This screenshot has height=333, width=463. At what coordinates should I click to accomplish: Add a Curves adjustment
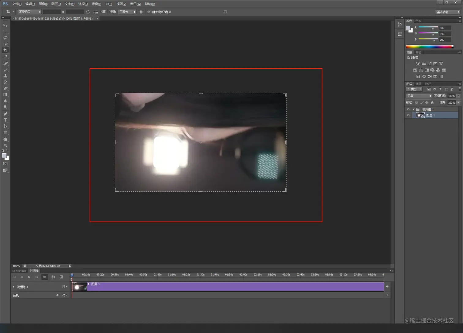pos(430,64)
